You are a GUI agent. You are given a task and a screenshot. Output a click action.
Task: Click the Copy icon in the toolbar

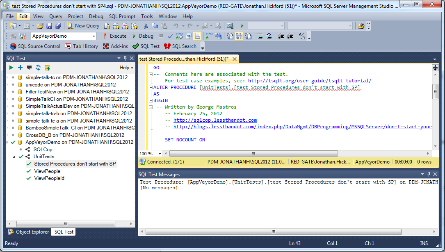(155, 26)
